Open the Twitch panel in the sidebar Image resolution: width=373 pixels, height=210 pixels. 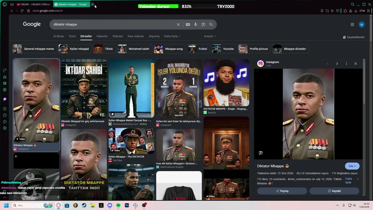pyautogui.click(x=5, y=99)
